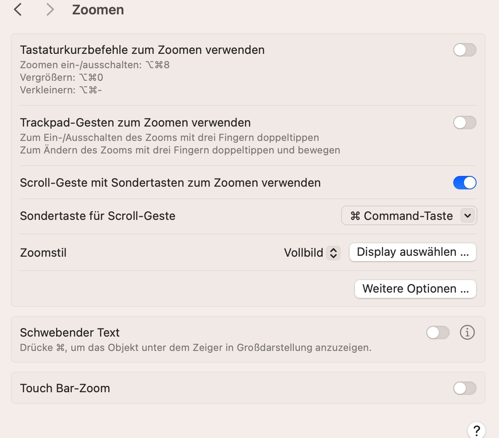Select the Schwebender Text heading
Screen dimensions: 499x438
[70, 333]
